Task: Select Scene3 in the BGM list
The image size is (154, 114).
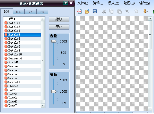Action: click(x=22, y=70)
